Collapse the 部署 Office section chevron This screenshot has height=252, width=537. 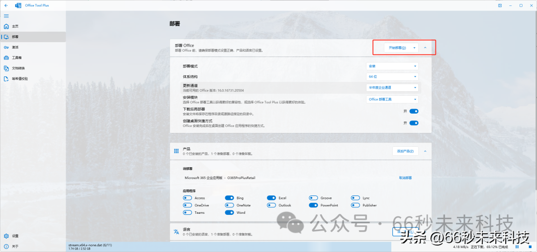click(x=425, y=48)
